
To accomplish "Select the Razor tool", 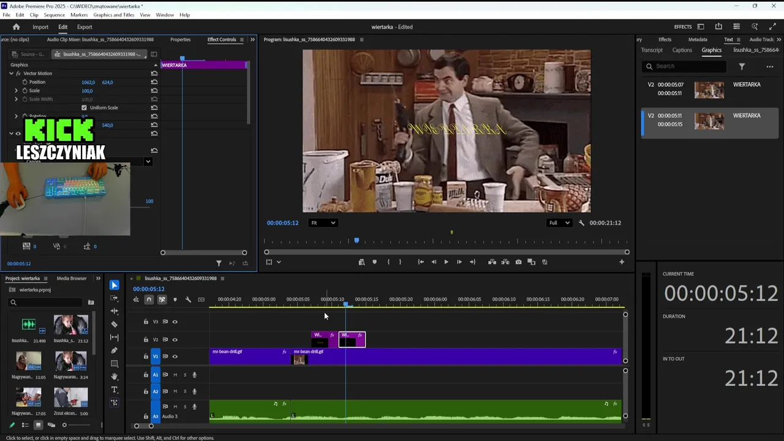I will tap(115, 324).
